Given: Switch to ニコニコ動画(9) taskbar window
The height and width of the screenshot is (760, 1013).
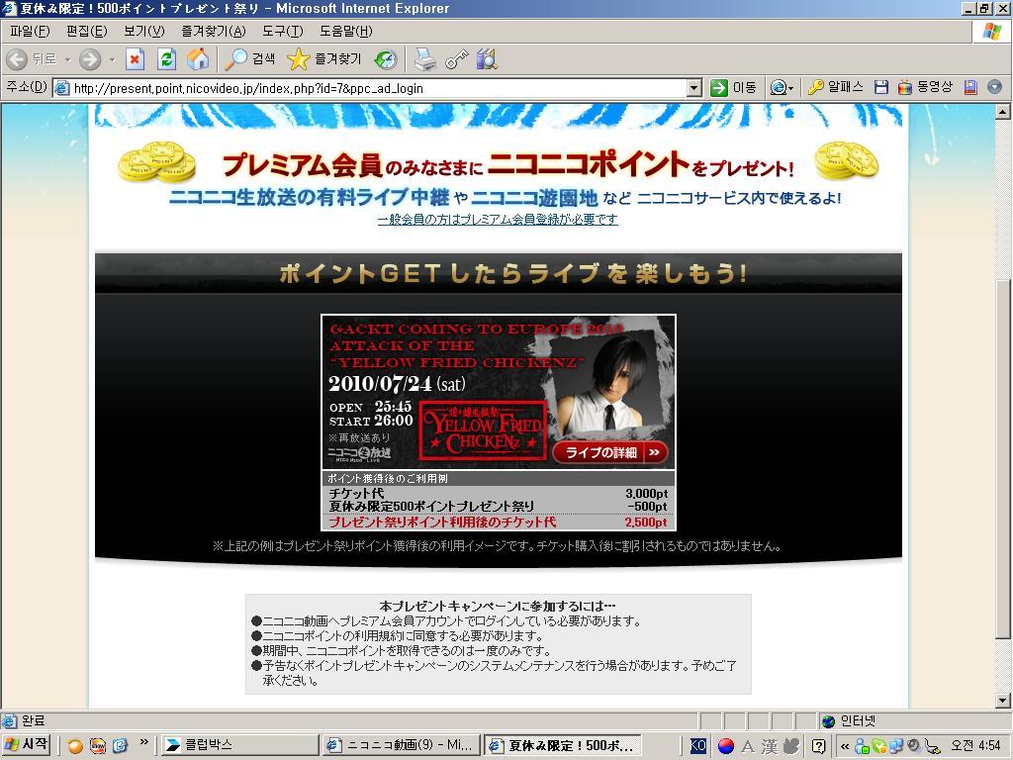Looking at the screenshot, I should (401, 745).
